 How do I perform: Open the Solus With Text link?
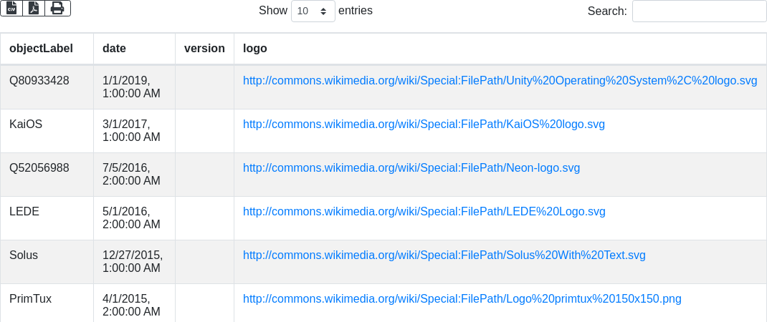tap(444, 255)
